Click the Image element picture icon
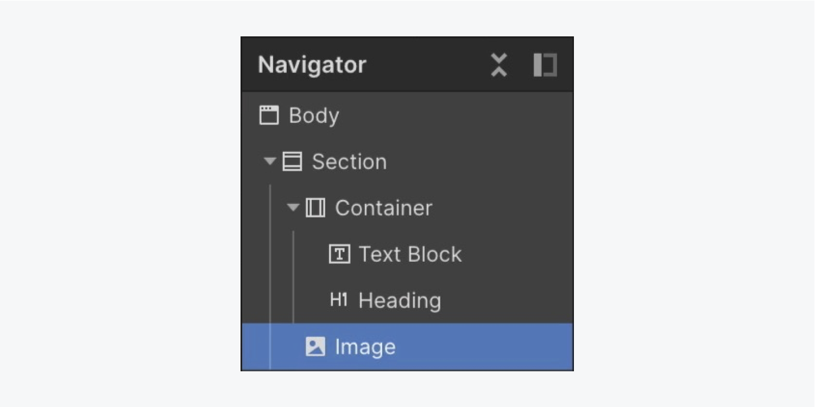This screenshot has height=407, width=815. pyautogui.click(x=315, y=346)
